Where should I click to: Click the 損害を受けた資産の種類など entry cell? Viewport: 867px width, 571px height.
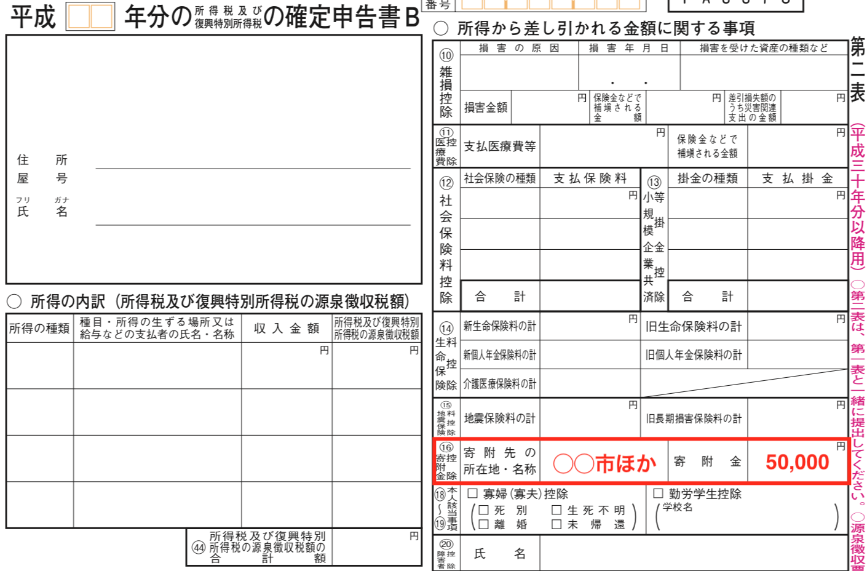pos(764,73)
